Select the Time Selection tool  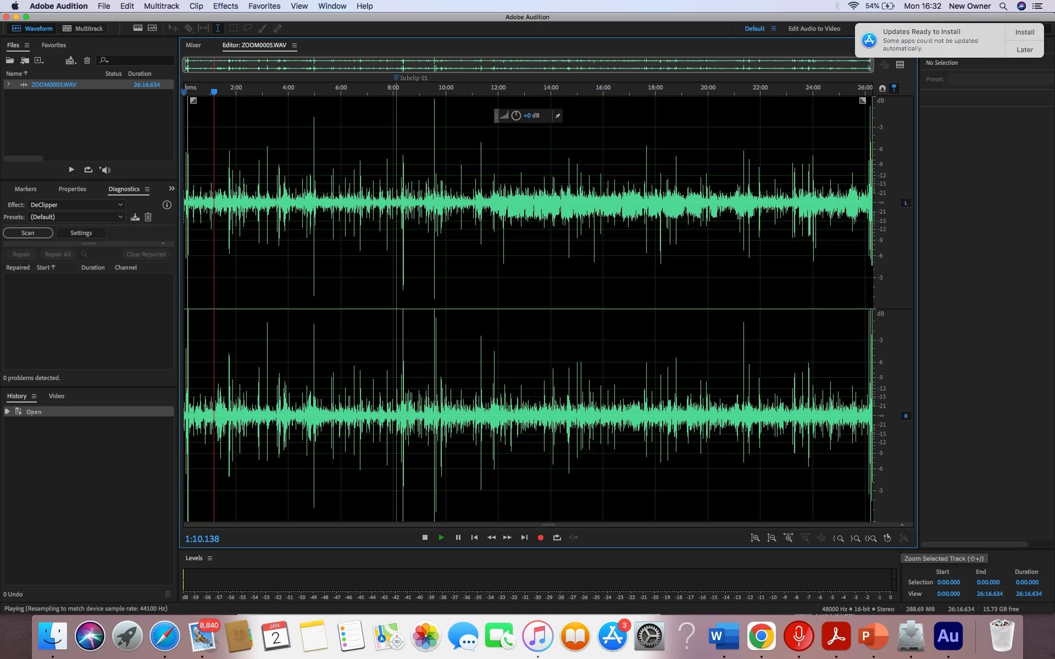[218, 28]
